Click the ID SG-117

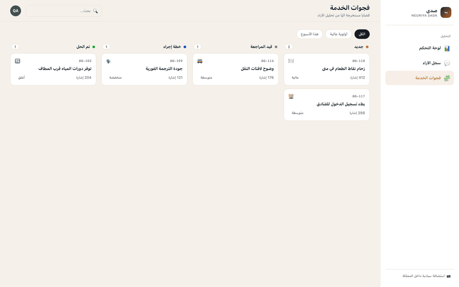pyautogui.click(x=359, y=97)
